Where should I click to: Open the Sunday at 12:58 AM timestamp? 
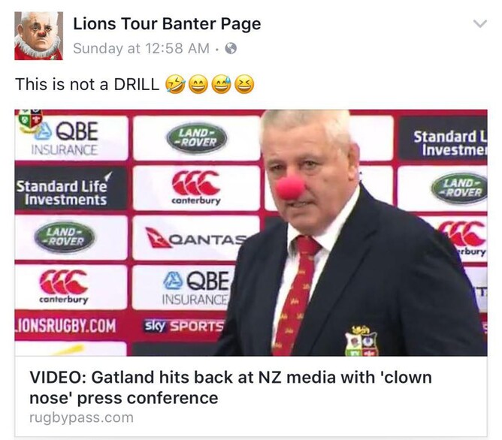click(141, 49)
